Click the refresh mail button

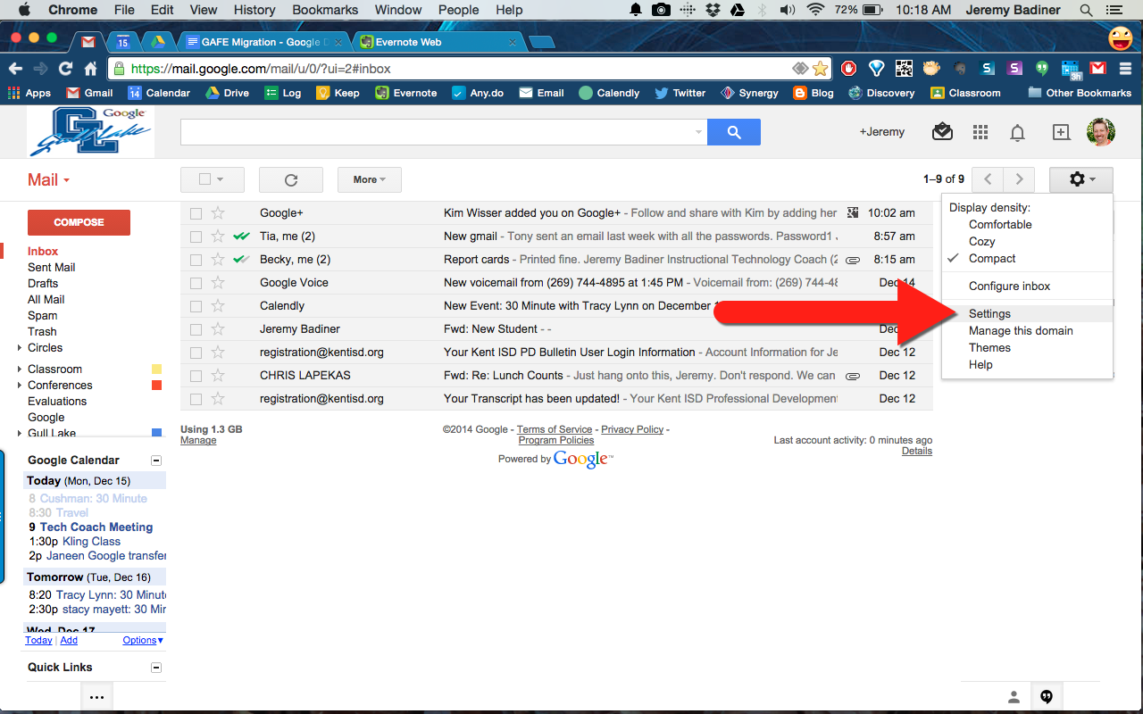(x=290, y=179)
